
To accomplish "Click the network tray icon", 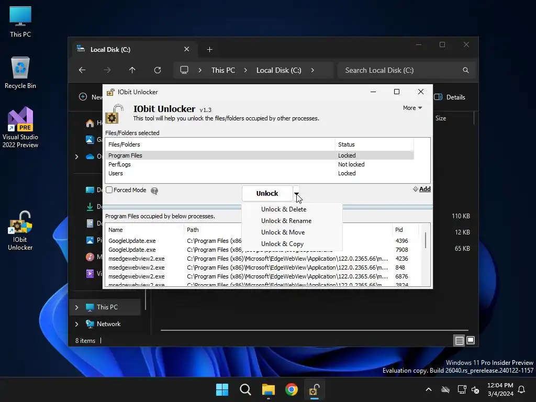I will 462,389.
